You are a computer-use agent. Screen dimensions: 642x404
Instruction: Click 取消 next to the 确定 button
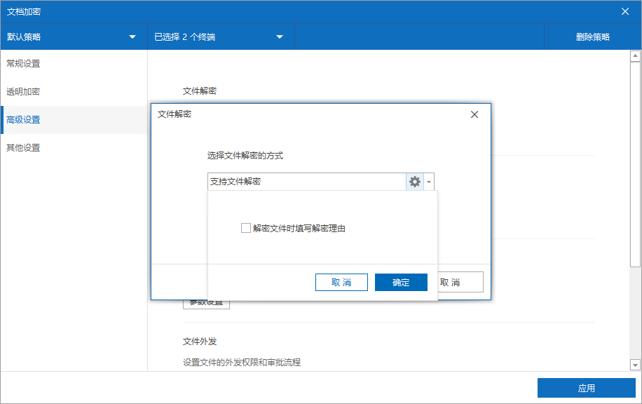(341, 282)
